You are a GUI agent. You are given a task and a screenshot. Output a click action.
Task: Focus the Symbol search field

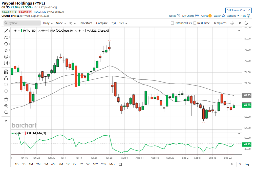(22, 23)
